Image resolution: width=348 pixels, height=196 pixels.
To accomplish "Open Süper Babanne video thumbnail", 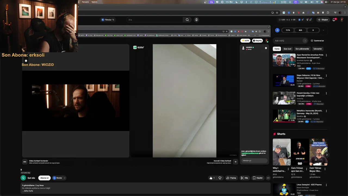I will pos(284,80).
